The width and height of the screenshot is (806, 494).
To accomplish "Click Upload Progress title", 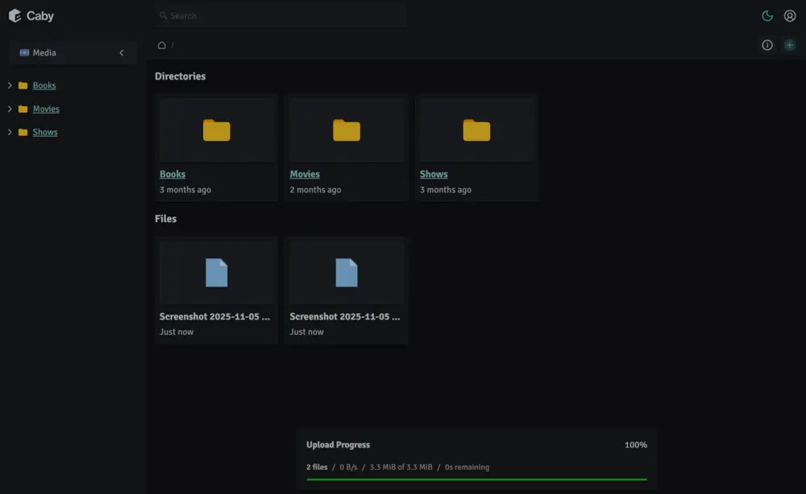I will [338, 445].
